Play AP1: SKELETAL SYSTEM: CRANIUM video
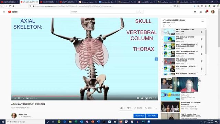 169,39
